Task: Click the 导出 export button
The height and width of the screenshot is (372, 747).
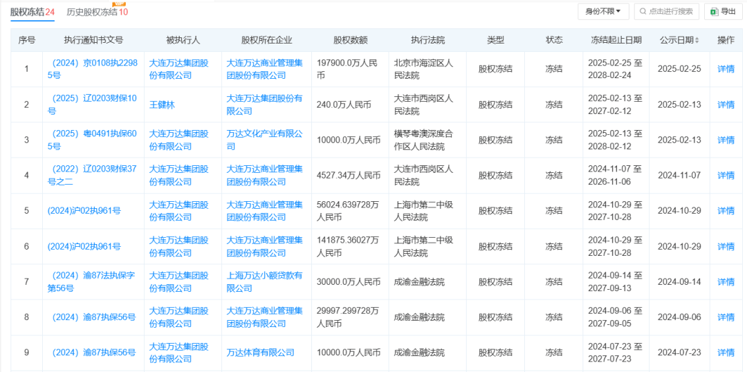Action: (724, 12)
